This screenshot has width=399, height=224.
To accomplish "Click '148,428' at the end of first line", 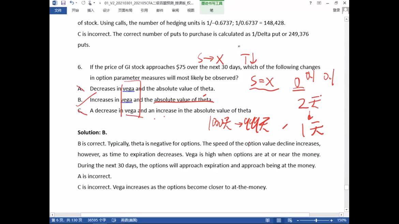I will tap(274, 23).
